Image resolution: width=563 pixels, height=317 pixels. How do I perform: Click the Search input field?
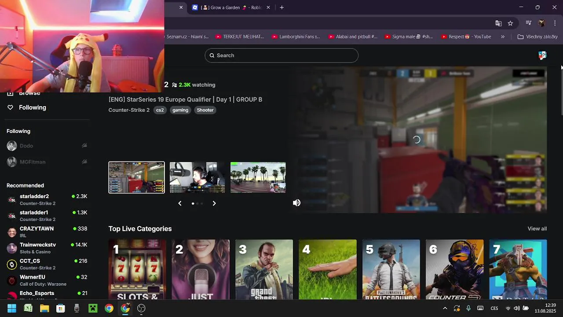pos(281,55)
